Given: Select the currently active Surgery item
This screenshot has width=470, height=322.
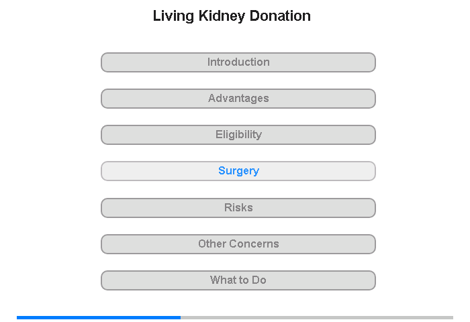Looking at the screenshot, I should tap(238, 171).
